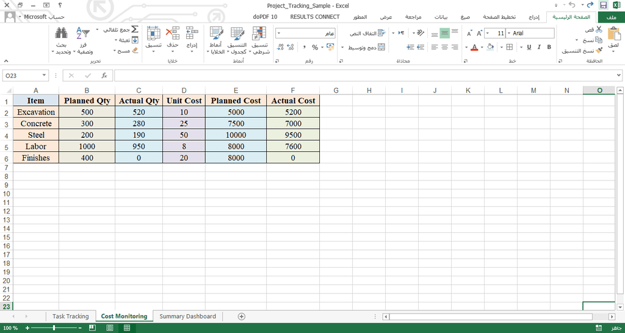625x333 pixels.
Task: Switch to the Task Tracking sheet
Action: pos(70,317)
